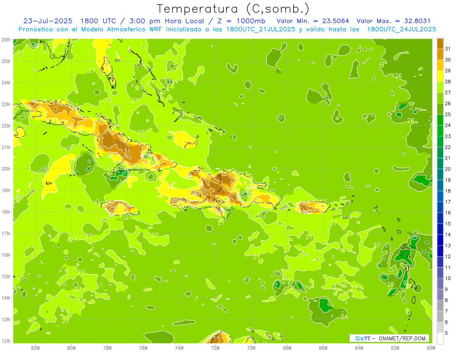Click colorbar scale value 12
Viewport: 458px width, 353px height.
click(448, 256)
